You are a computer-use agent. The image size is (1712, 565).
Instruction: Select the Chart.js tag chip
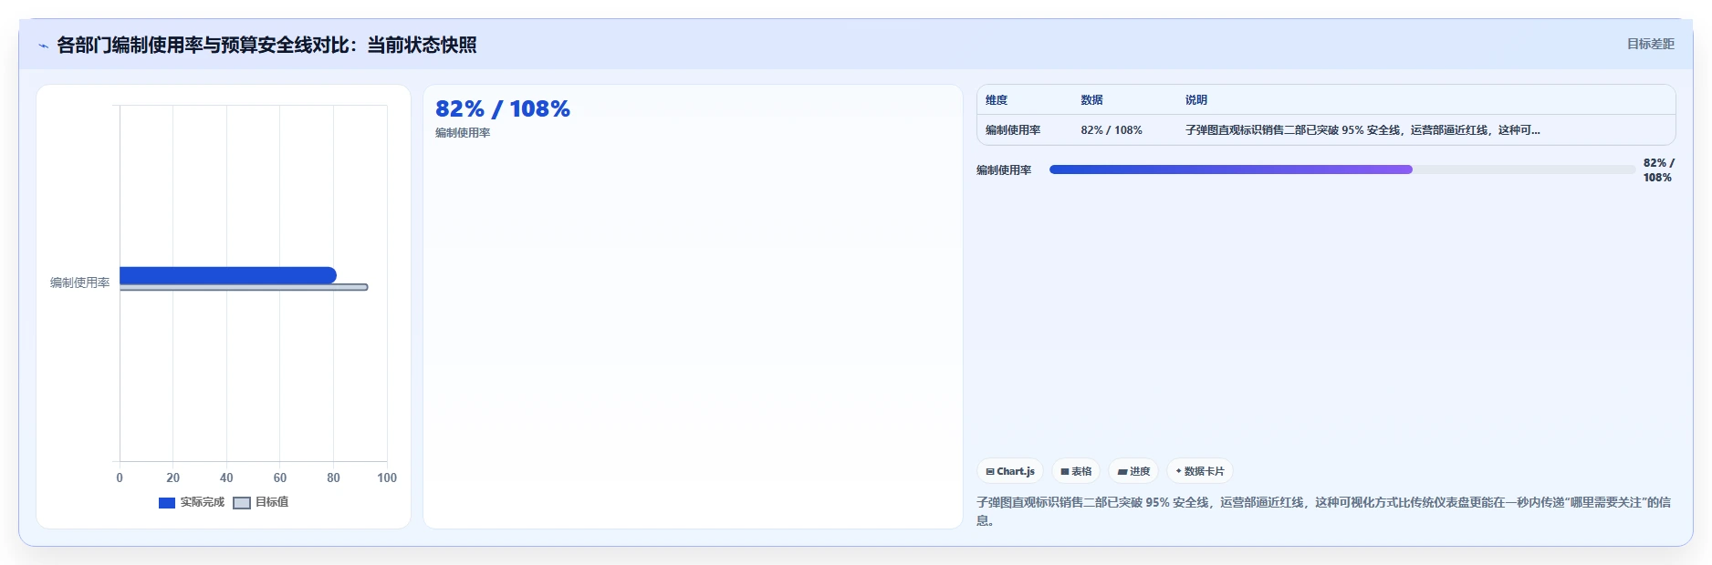(x=1010, y=471)
